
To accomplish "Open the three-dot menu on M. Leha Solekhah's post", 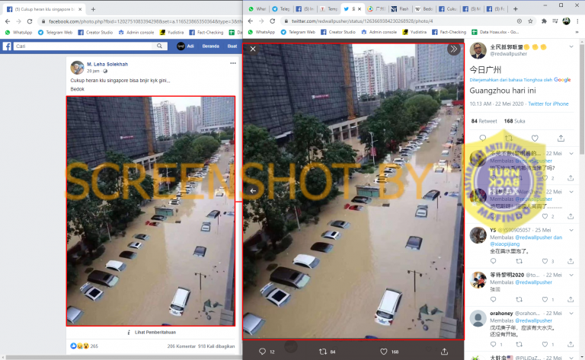I will click(x=233, y=63).
